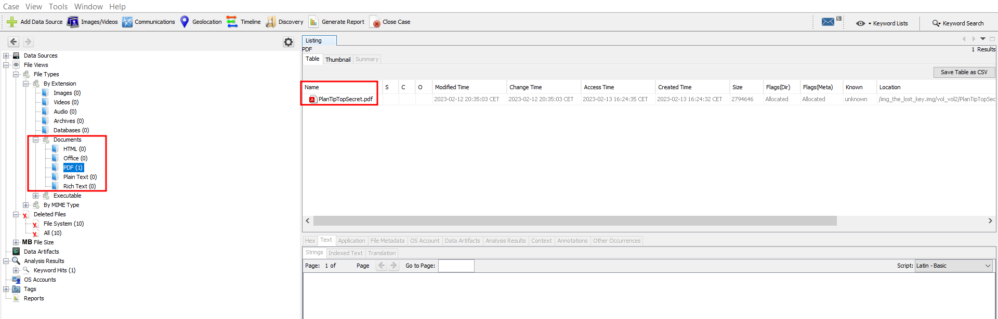Image resolution: width=998 pixels, height=319 pixels.
Task: Click the tree back arrow
Action: pyautogui.click(x=14, y=41)
